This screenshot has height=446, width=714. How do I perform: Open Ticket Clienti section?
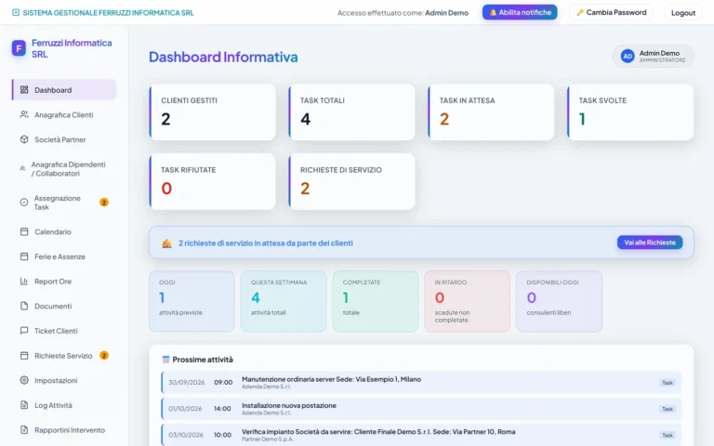64,331
